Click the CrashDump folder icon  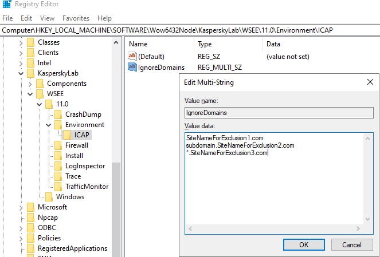58,114
